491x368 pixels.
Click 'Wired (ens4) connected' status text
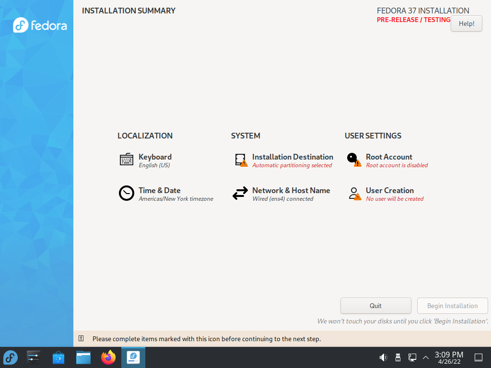282,199
